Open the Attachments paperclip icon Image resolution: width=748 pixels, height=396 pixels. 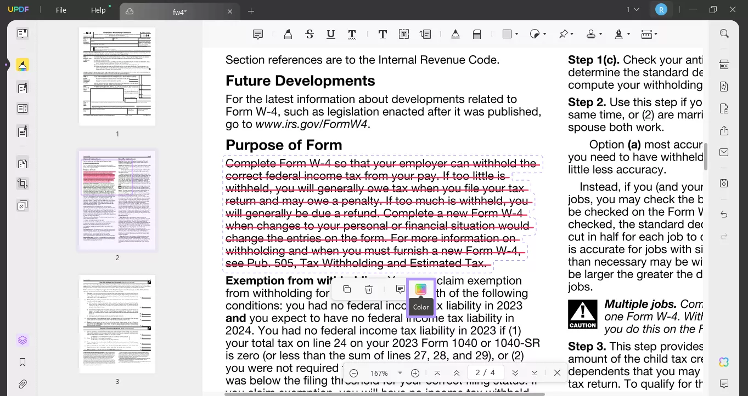click(22, 384)
